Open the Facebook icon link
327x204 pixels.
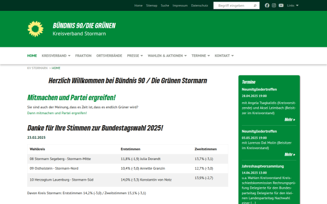point(267,5)
